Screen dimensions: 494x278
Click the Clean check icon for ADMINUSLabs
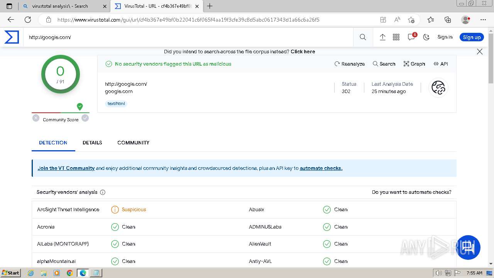(x=327, y=227)
